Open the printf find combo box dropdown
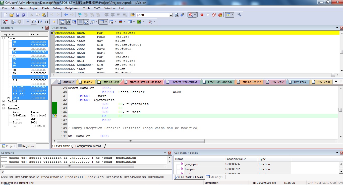This screenshot has width=343, height=185. tap(171, 15)
